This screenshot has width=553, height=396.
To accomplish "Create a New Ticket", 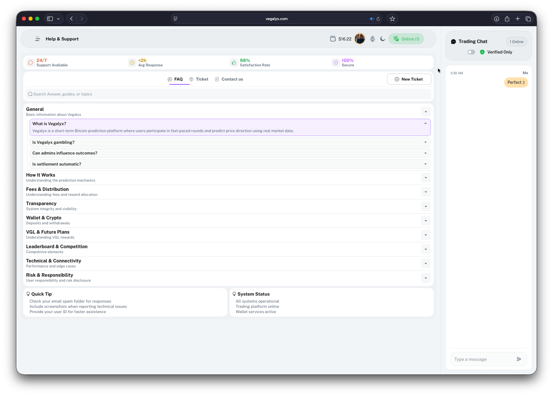I will (x=409, y=79).
